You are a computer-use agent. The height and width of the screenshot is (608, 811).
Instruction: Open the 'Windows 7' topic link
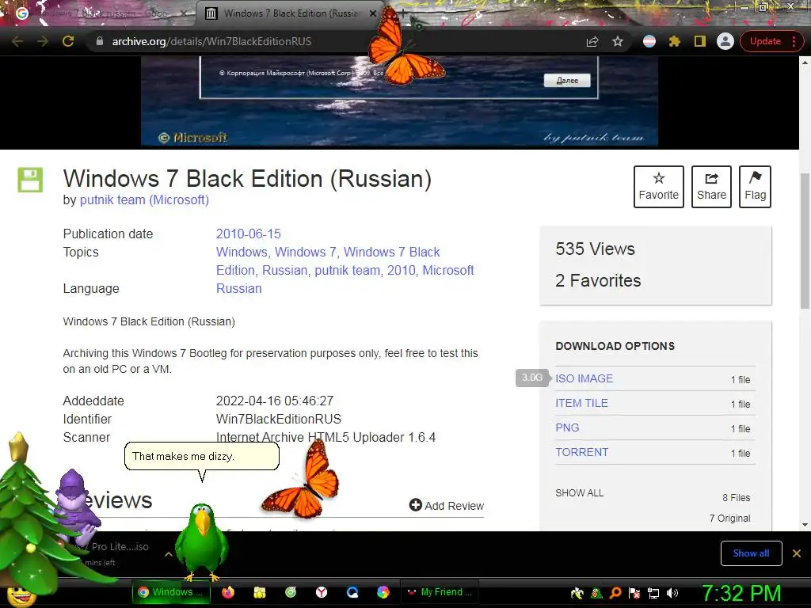305,252
